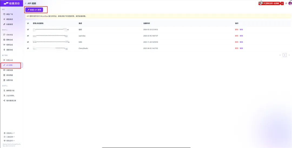Click the 描述 column header
This screenshot has width=292, height=148.
click(80, 23)
